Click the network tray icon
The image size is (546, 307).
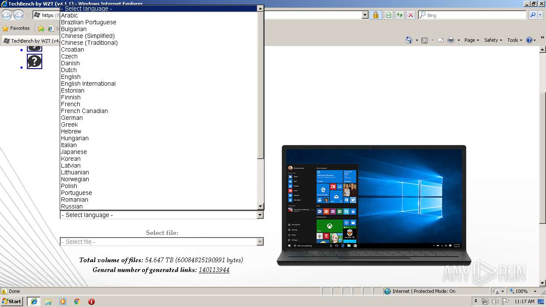[x=485, y=301]
